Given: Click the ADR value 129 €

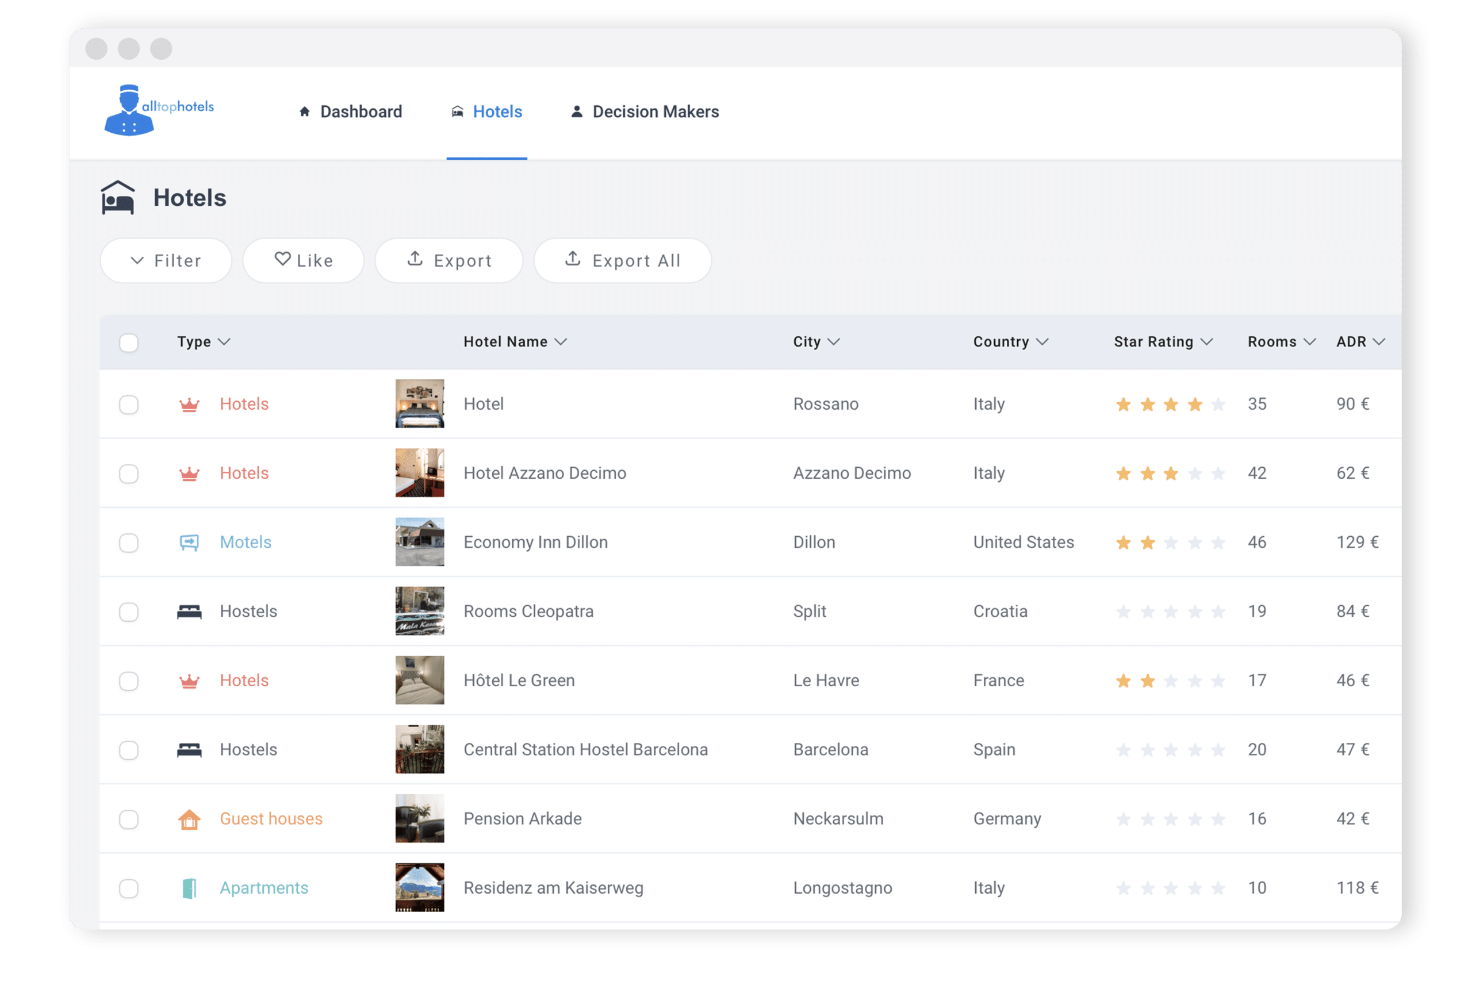Looking at the screenshot, I should pyautogui.click(x=1358, y=543).
